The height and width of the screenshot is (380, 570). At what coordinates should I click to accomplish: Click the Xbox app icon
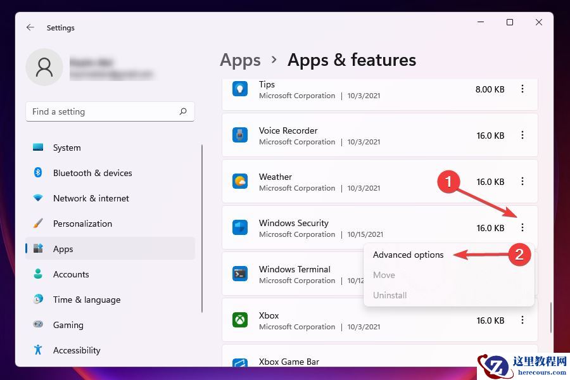(x=240, y=320)
